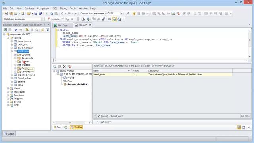Click the Redo arrow icon
The width and height of the screenshot is (254, 143).
(69, 14)
